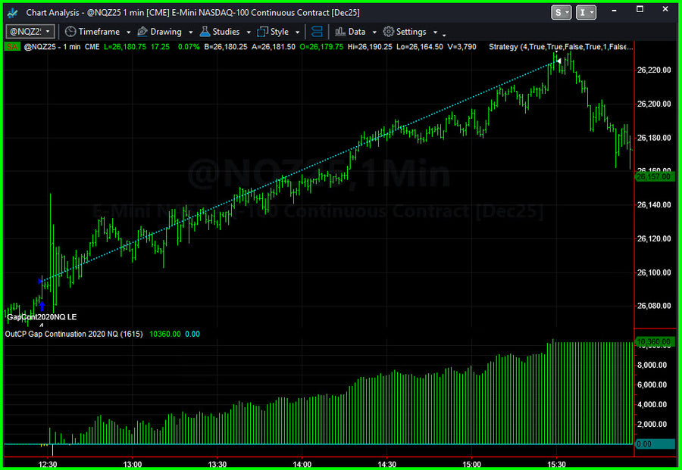This screenshot has width=682, height=470.
Task: Open the Drawing menu
Action: 166,32
